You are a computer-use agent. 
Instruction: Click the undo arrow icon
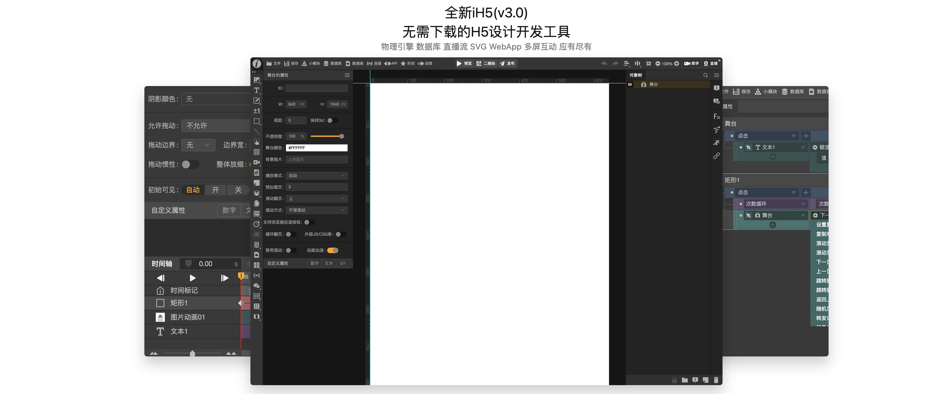click(x=604, y=63)
